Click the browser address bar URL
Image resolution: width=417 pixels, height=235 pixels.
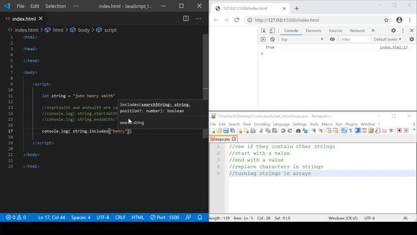tap(287, 20)
